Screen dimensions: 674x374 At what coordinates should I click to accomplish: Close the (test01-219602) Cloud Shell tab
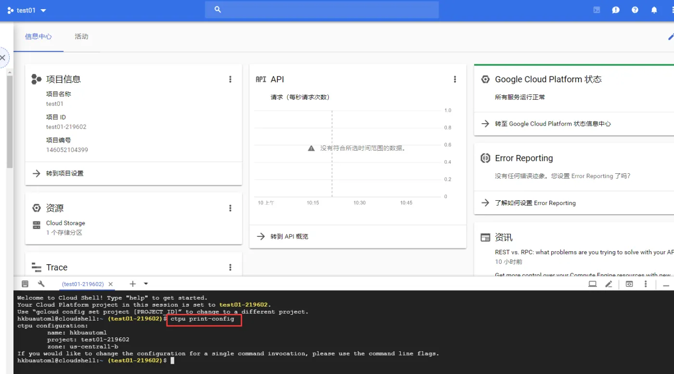click(x=110, y=284)
